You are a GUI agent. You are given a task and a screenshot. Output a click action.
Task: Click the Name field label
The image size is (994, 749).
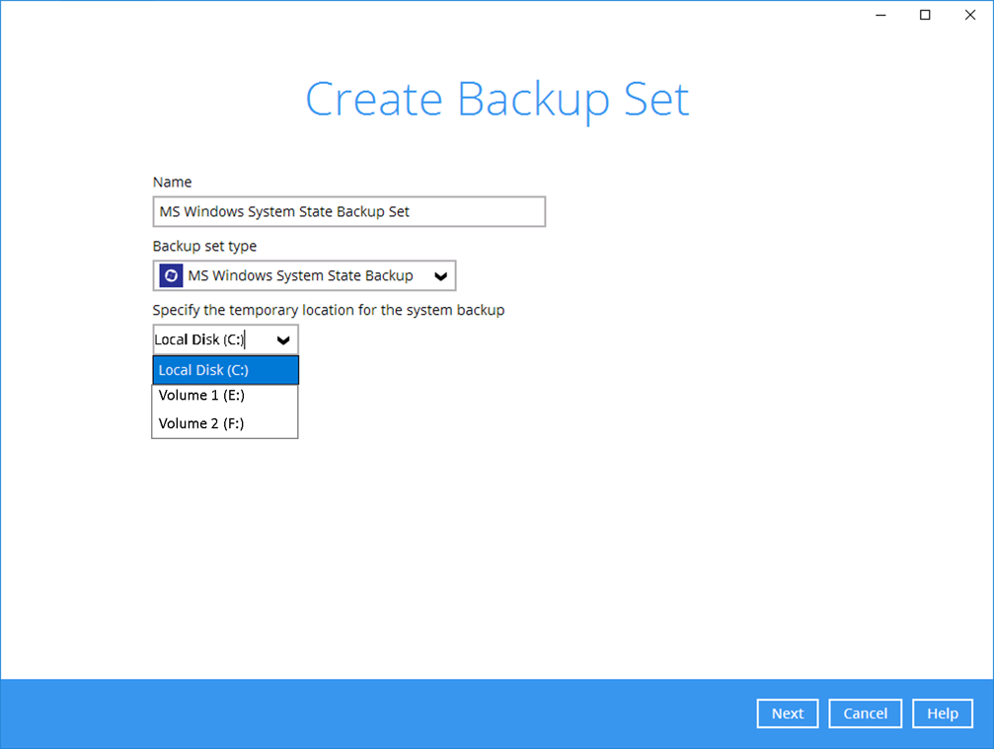(x=173, y=183)
